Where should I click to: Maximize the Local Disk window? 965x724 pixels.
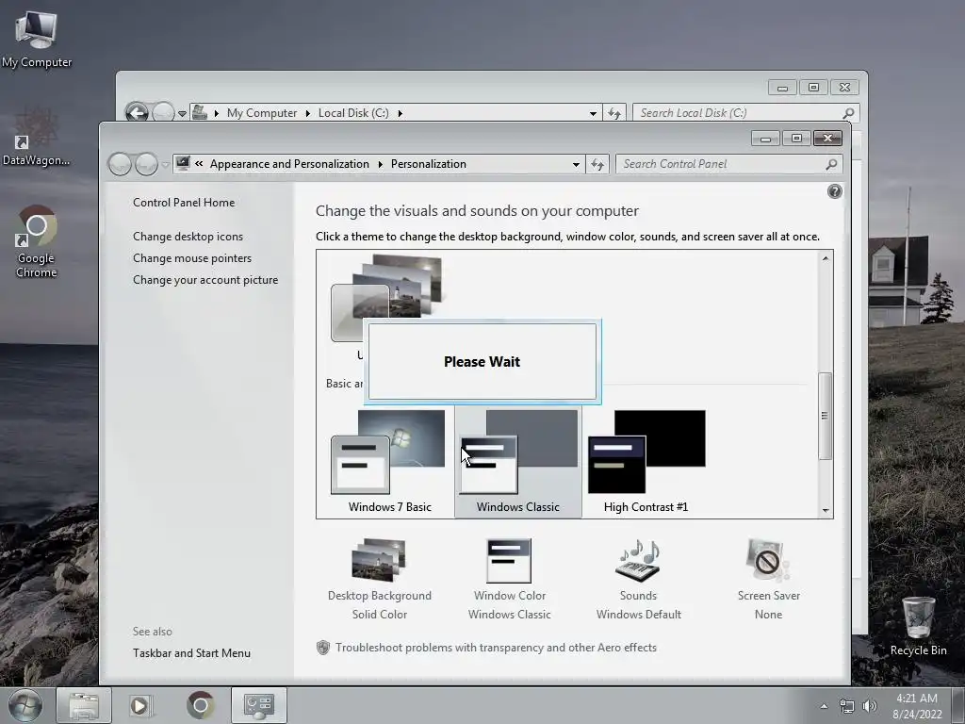813,88
